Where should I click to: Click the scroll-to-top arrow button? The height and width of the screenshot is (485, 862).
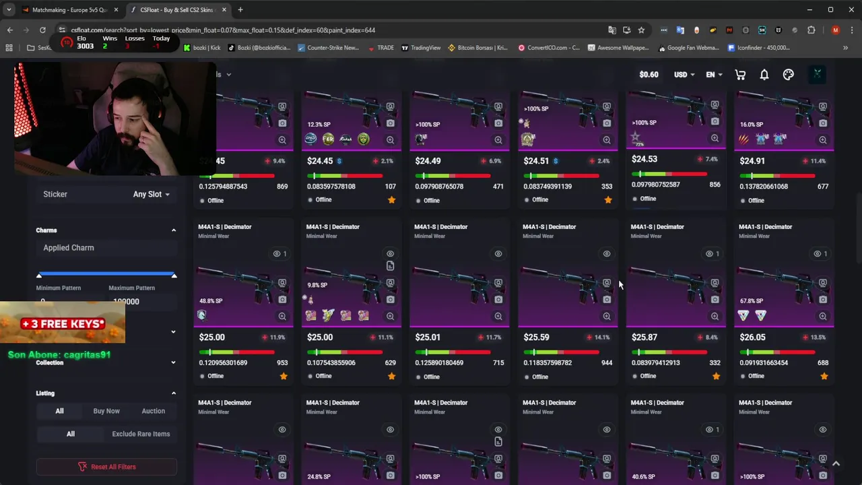tap(836, 463)
